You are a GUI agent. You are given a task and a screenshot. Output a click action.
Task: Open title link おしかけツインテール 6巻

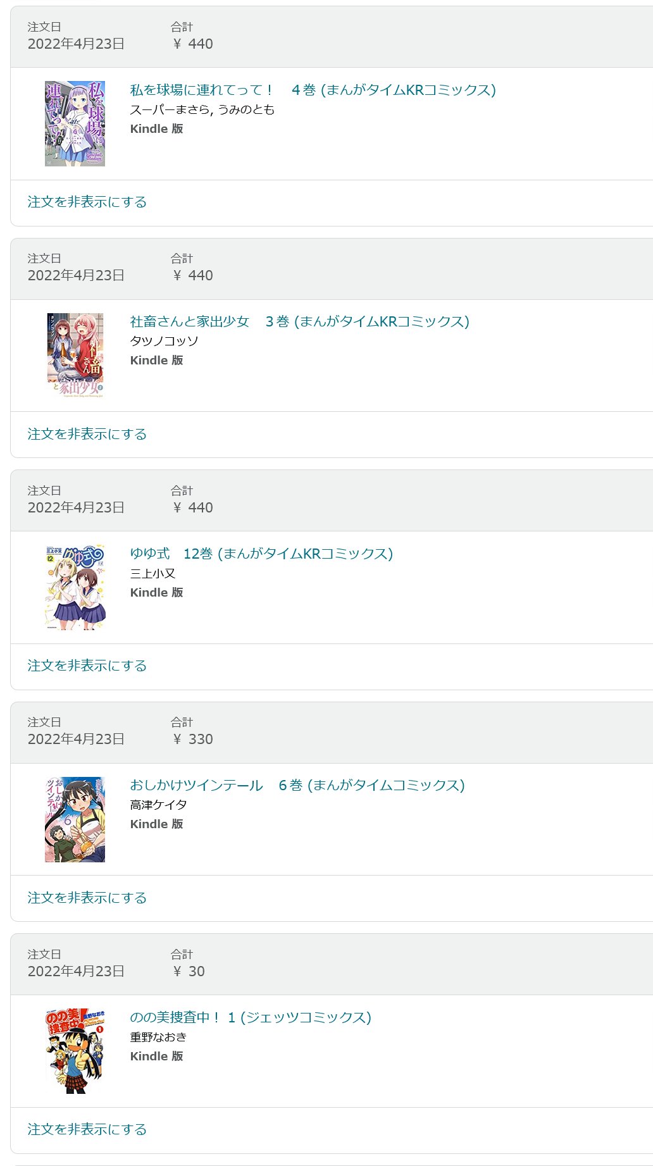297,785
